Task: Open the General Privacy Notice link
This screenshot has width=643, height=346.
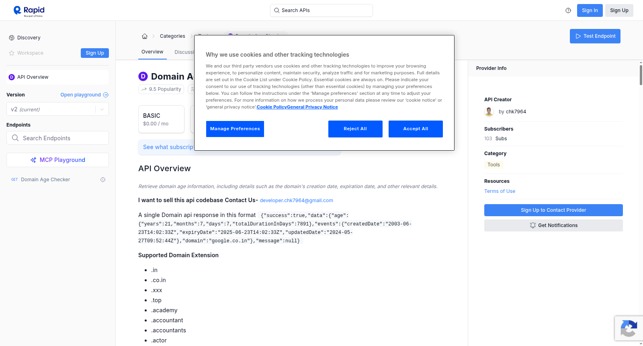Action: click(312, 107)
